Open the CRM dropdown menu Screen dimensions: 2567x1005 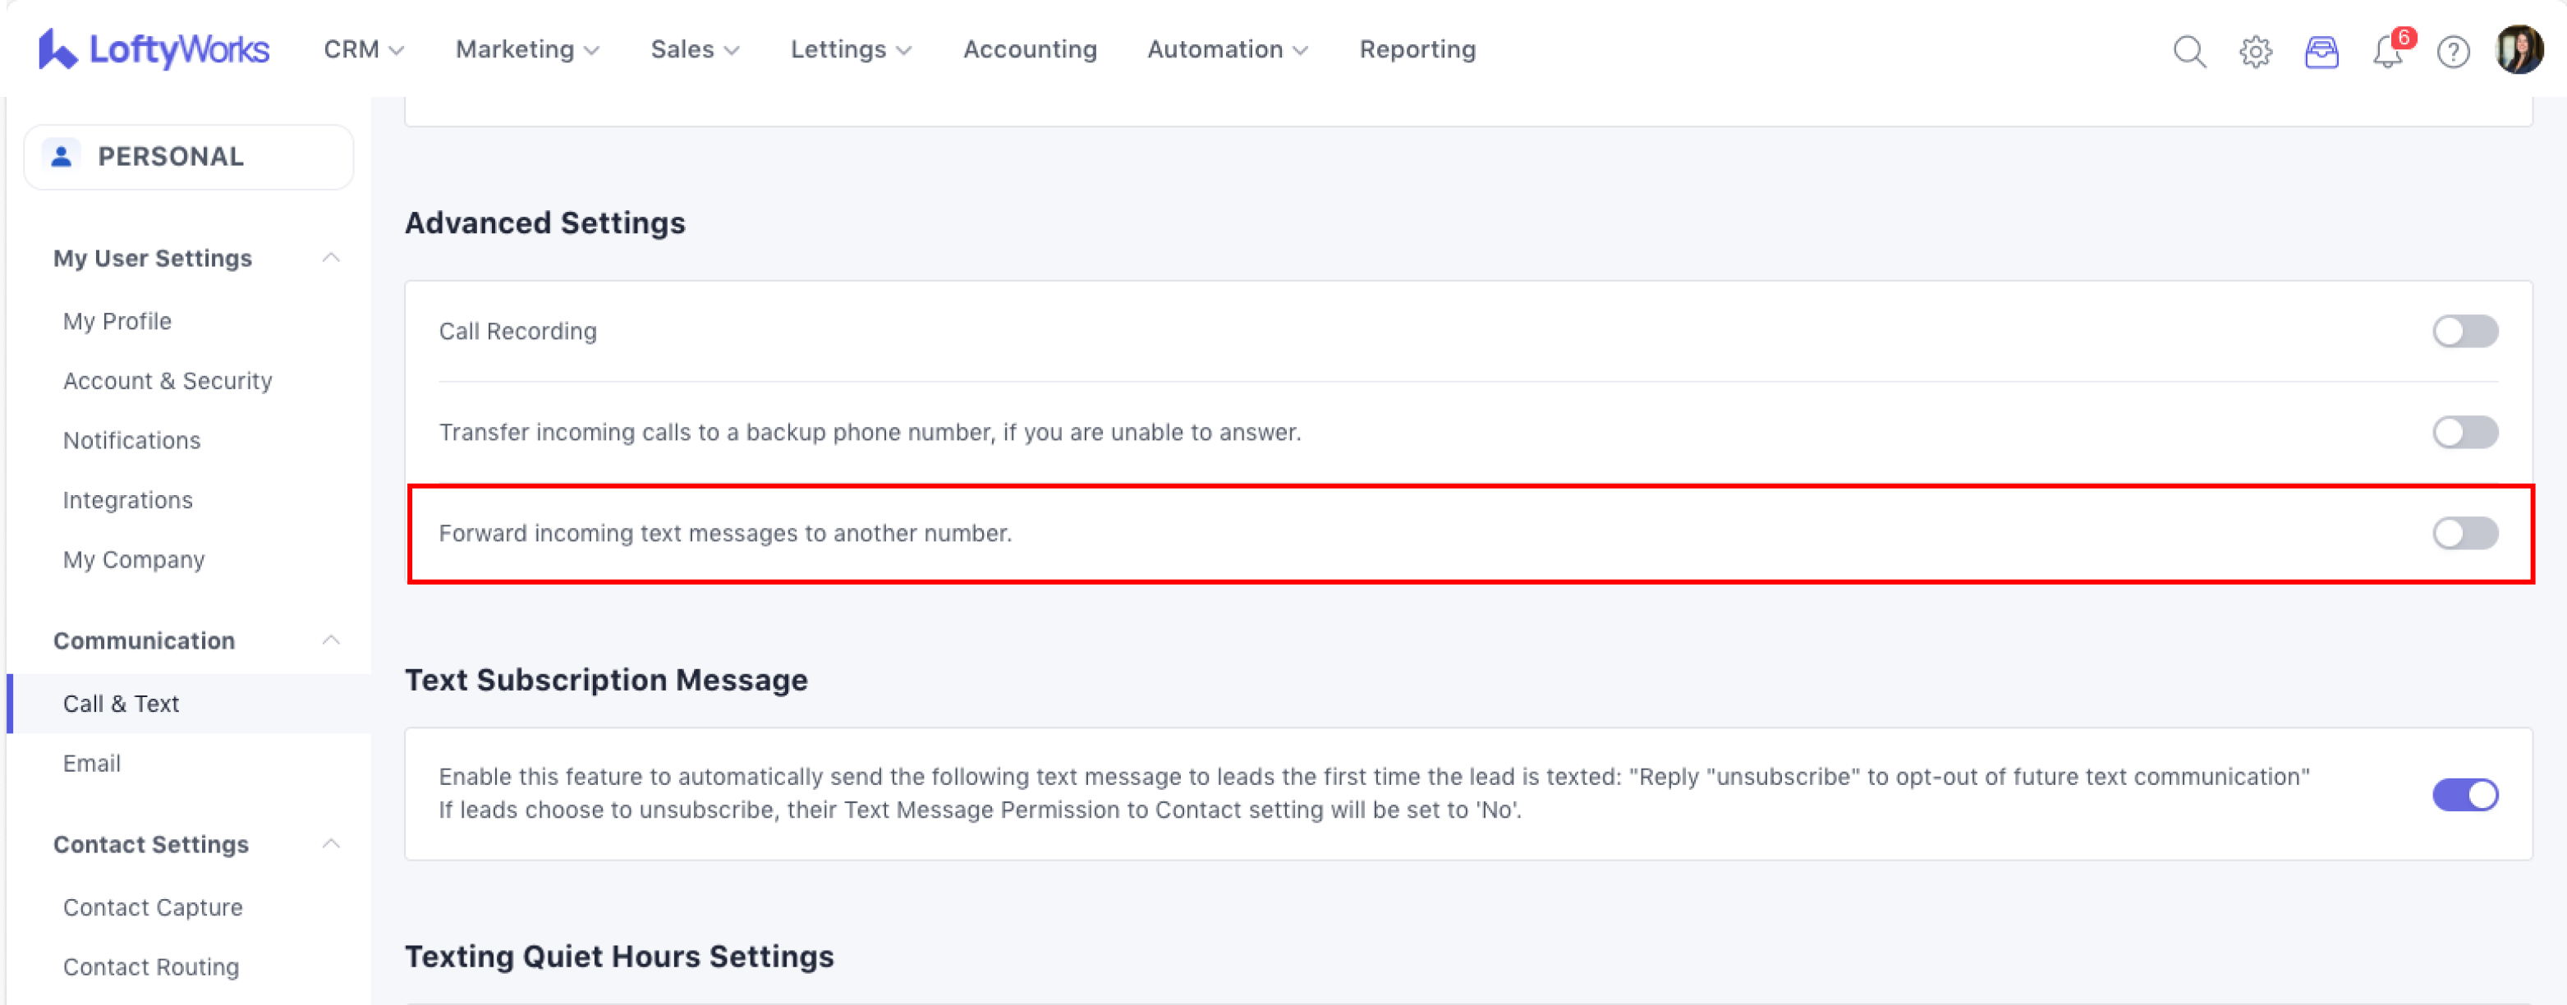(363, 48)
